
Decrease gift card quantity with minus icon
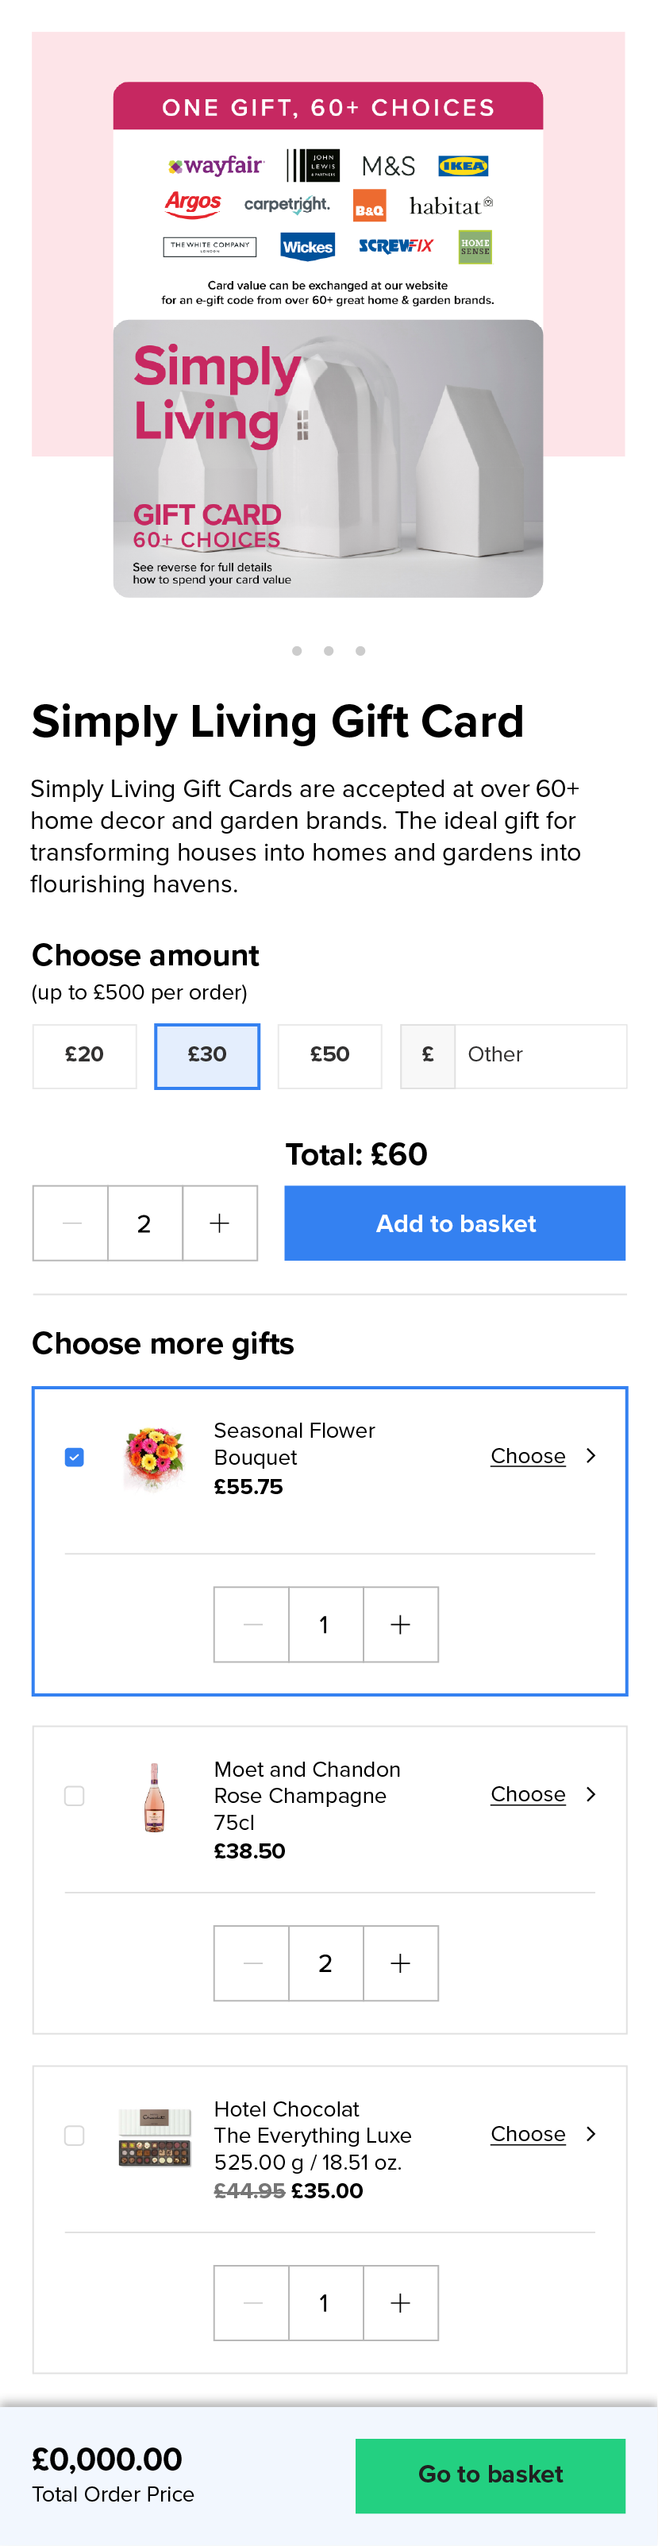[71, 1223]
